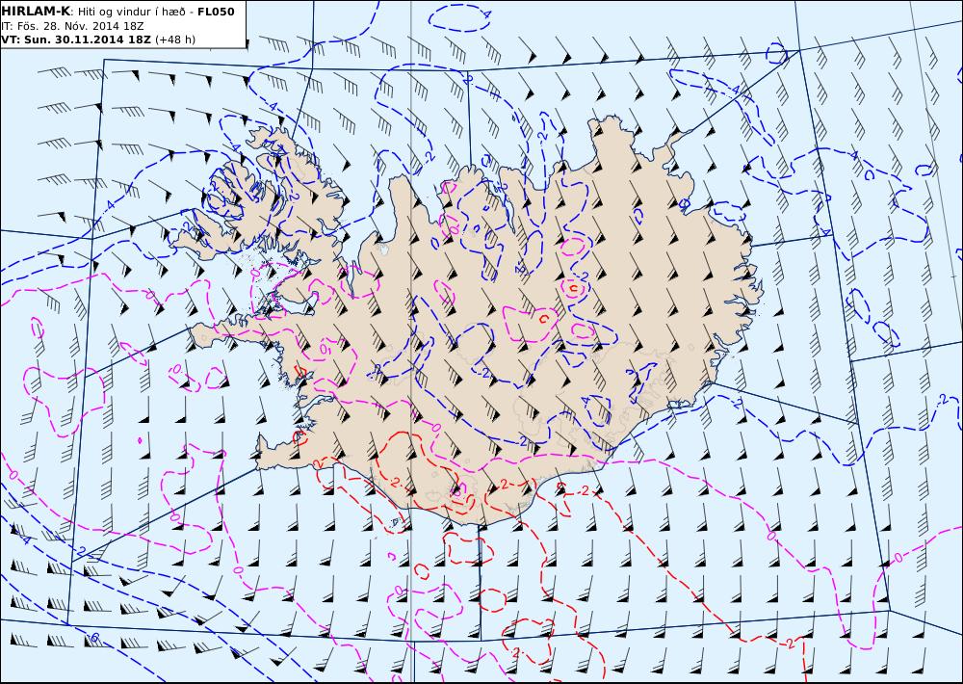
Task: Click the HIRLAM-K model name in header
Action: pyautogui.click(x=36, y=12)
